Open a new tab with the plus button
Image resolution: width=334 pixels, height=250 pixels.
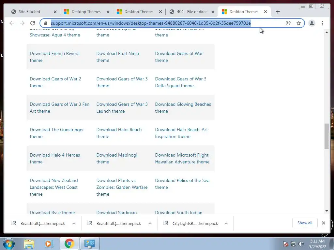coord(278,12)
